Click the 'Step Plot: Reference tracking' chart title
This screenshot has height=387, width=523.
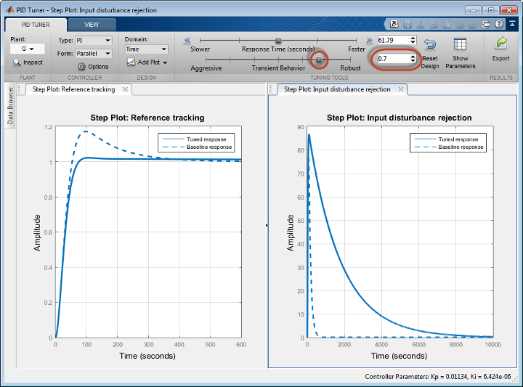click(x=147, y=118)
